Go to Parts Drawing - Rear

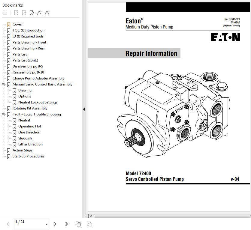coord(29,48)
